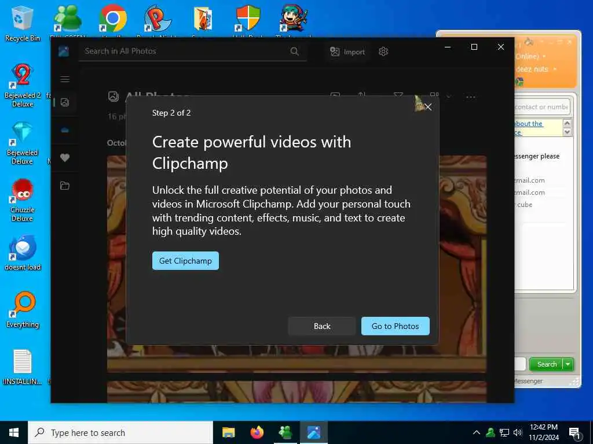This screenshot has height=444, width=593.
Task: Show hidden system tray icons
Action: (x=477, y=432)
